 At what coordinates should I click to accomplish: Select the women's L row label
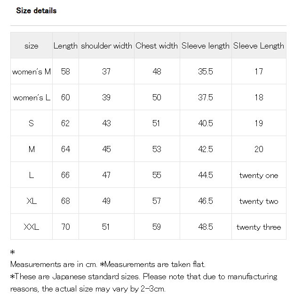[x=32, y=97]
